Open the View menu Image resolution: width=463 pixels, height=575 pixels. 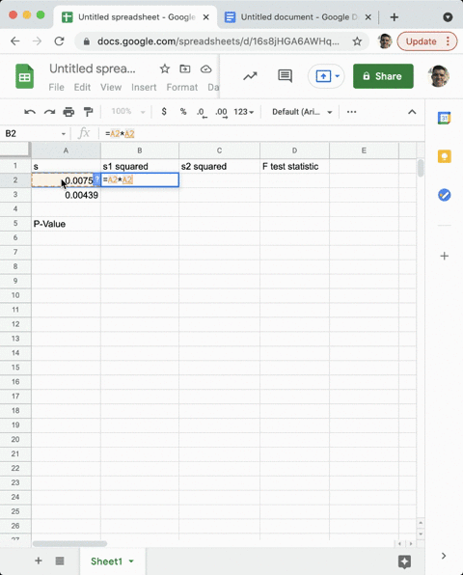(x=111, y=87)
